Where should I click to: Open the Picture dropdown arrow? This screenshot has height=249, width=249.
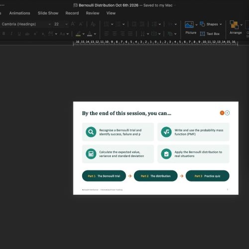(x=196, y=25)
